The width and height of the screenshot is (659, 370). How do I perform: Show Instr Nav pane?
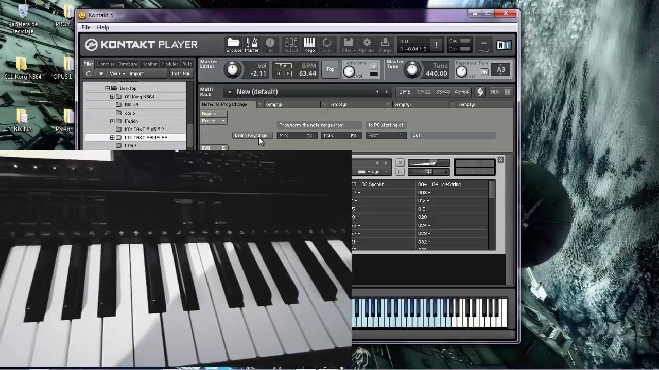click(x=181, y=73)
